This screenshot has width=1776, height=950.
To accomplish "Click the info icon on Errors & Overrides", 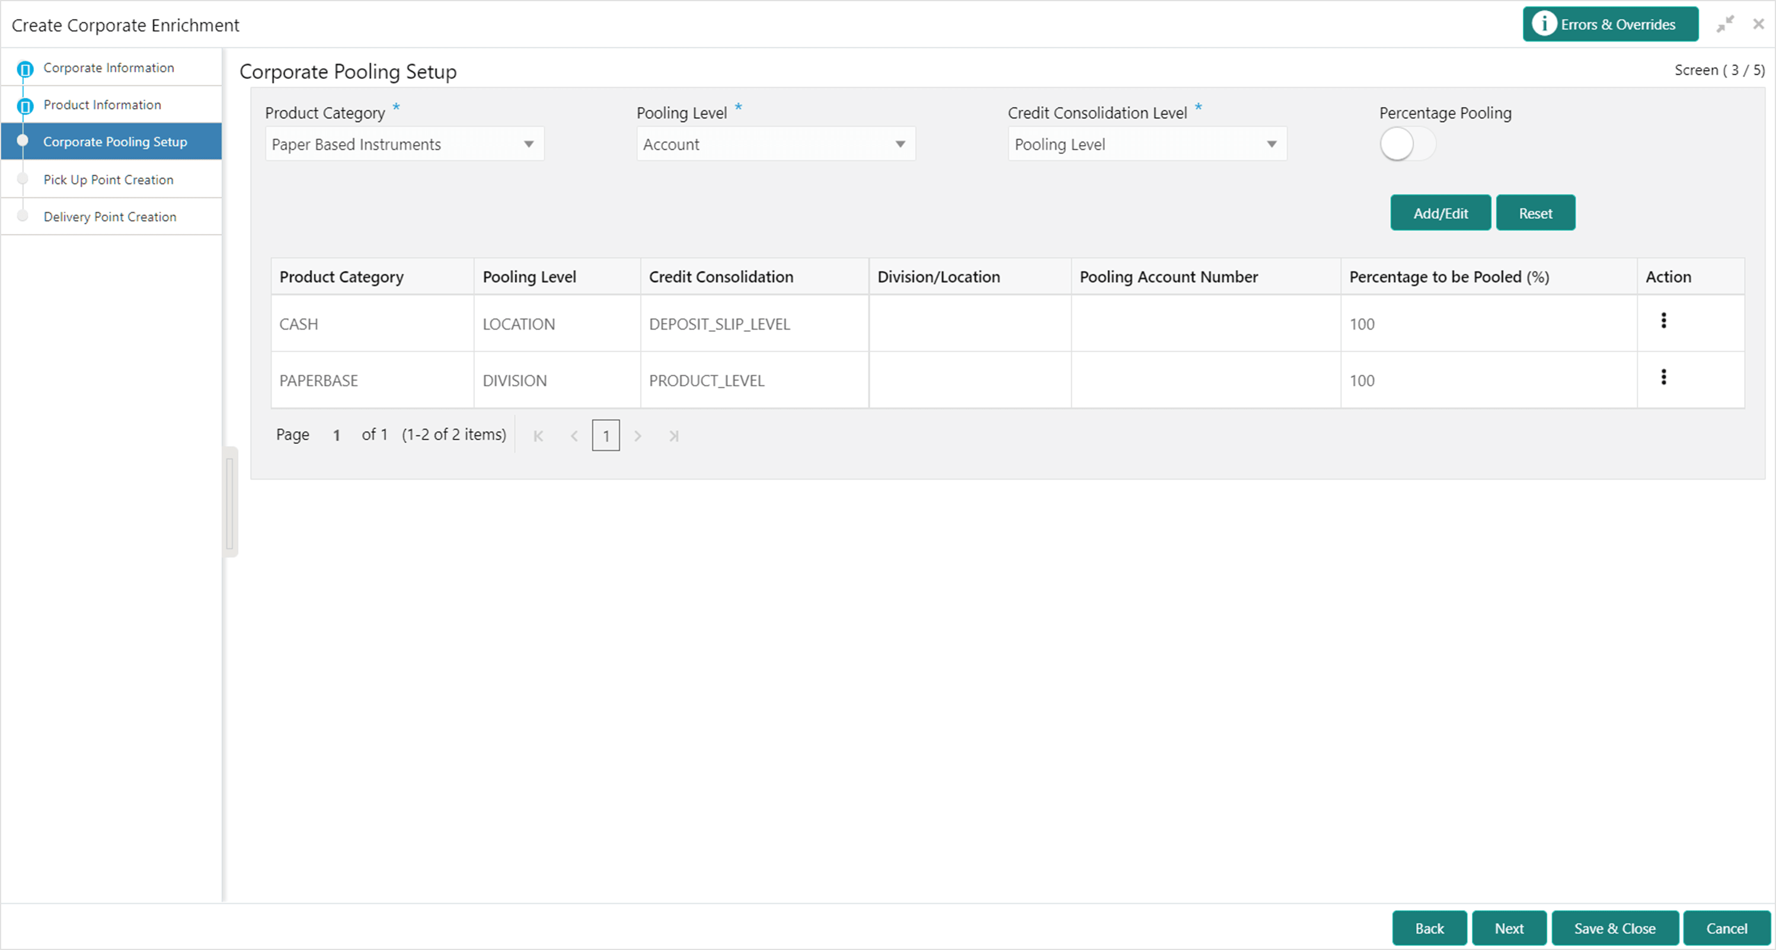I will (1544, 24).
